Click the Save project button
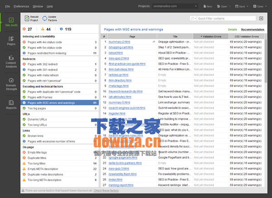This screenshot has width=272, height=198. pos(240,6)
